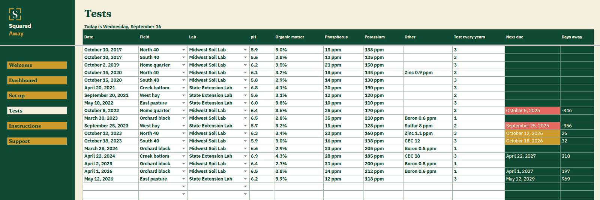This screenshot has height=200, width=600.
Task: Click next due October 18, 2026
Action: point(532,141)
